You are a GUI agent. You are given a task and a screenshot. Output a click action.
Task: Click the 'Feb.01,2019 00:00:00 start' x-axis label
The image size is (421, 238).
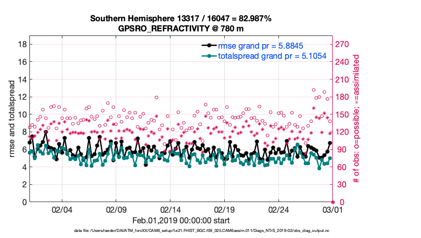coord(181,220)
